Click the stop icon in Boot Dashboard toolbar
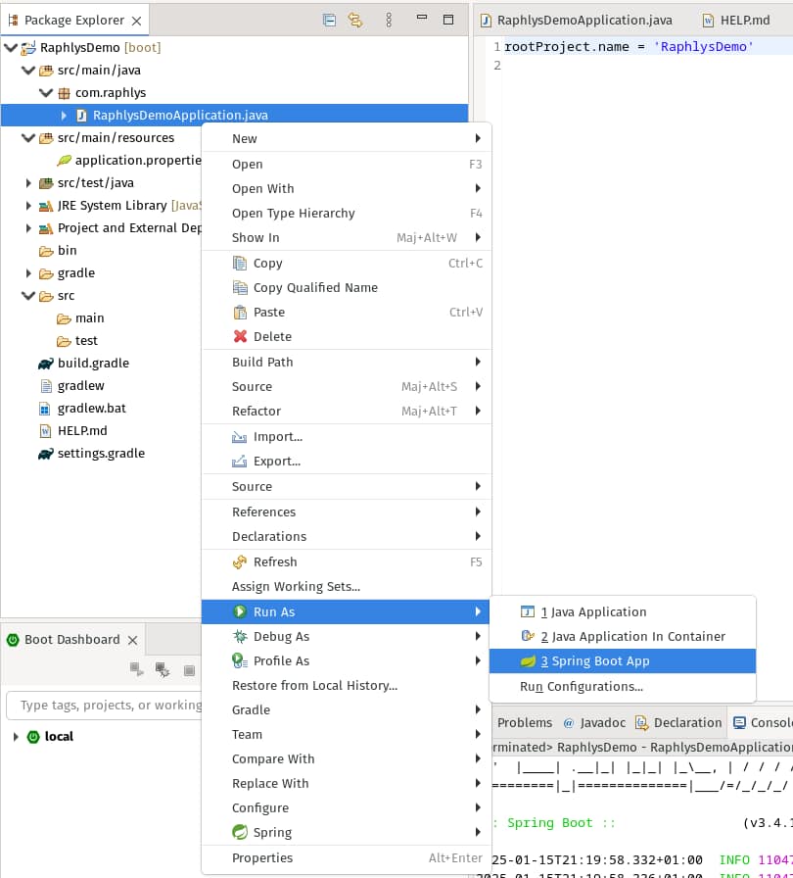The width and height of the screenshot is (793, 878). [x=189, y=670]
